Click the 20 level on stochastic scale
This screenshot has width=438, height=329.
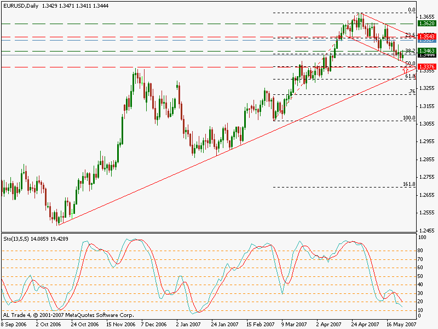(x=422, y=302)
